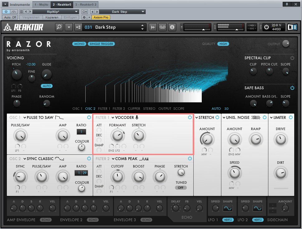Open OSC 2 Sync Classic type dropdown

(25, 159)
